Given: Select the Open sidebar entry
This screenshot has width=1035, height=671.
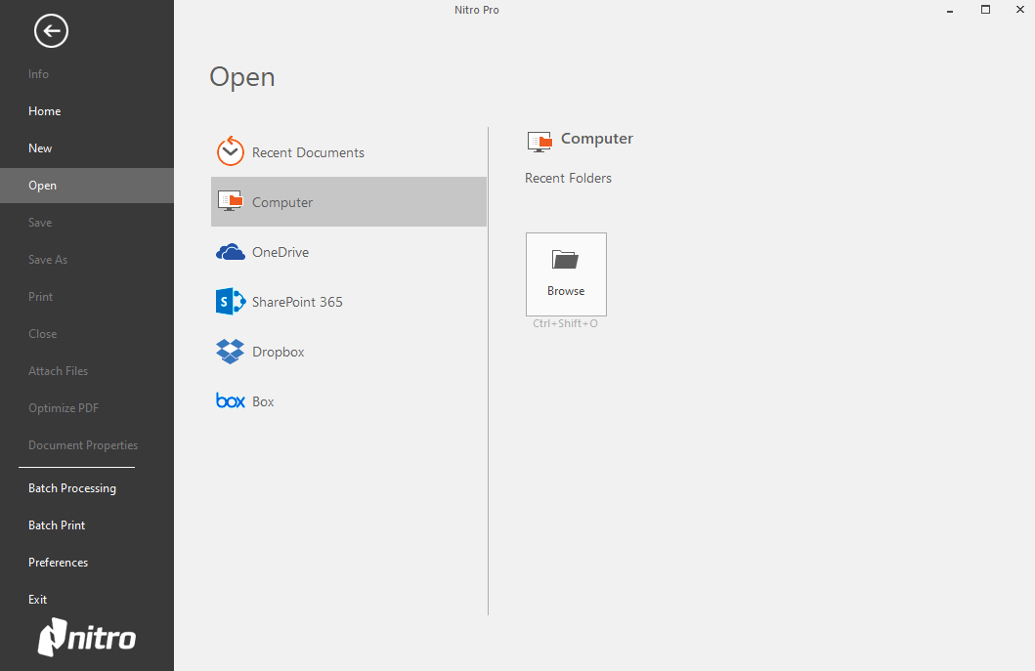Looking at the screenshot, I should point(42,186).
